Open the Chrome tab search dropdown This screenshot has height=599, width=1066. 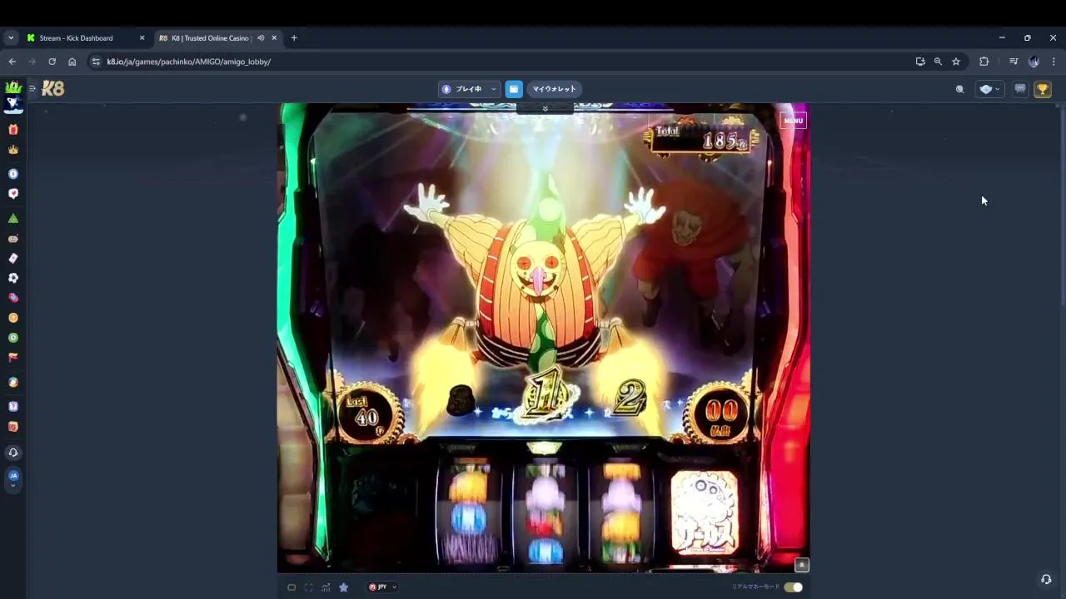11,37
